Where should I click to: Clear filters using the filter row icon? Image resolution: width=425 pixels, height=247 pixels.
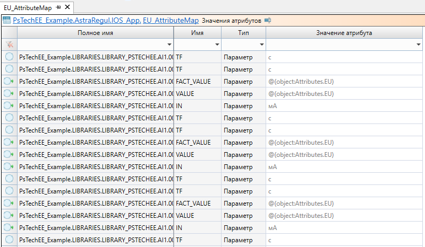click(x=8, y=45)
